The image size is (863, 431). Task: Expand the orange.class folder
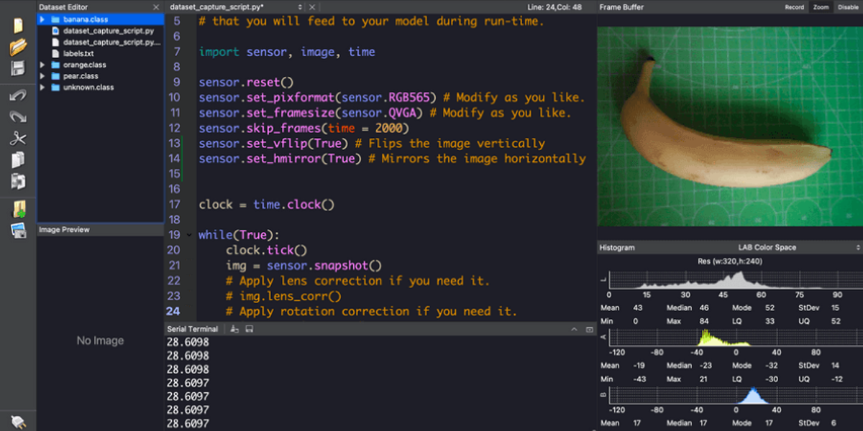point(43,65)
